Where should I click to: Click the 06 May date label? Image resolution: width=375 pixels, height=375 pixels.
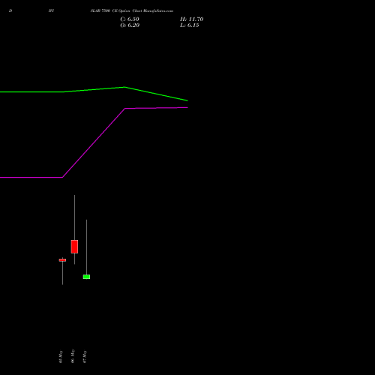(x=73, y=356)
